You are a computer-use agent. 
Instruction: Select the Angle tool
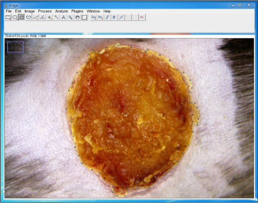coord(42,17)
